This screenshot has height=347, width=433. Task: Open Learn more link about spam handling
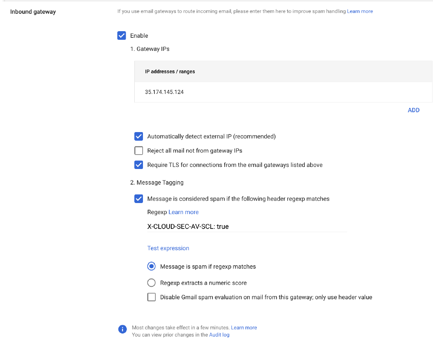360,11
